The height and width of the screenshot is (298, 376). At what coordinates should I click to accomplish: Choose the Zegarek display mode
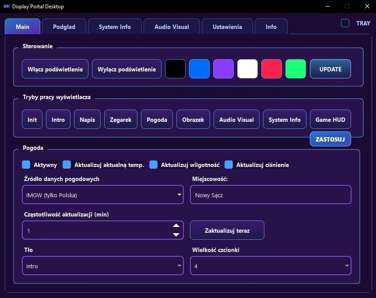click(x=121, y=119)
